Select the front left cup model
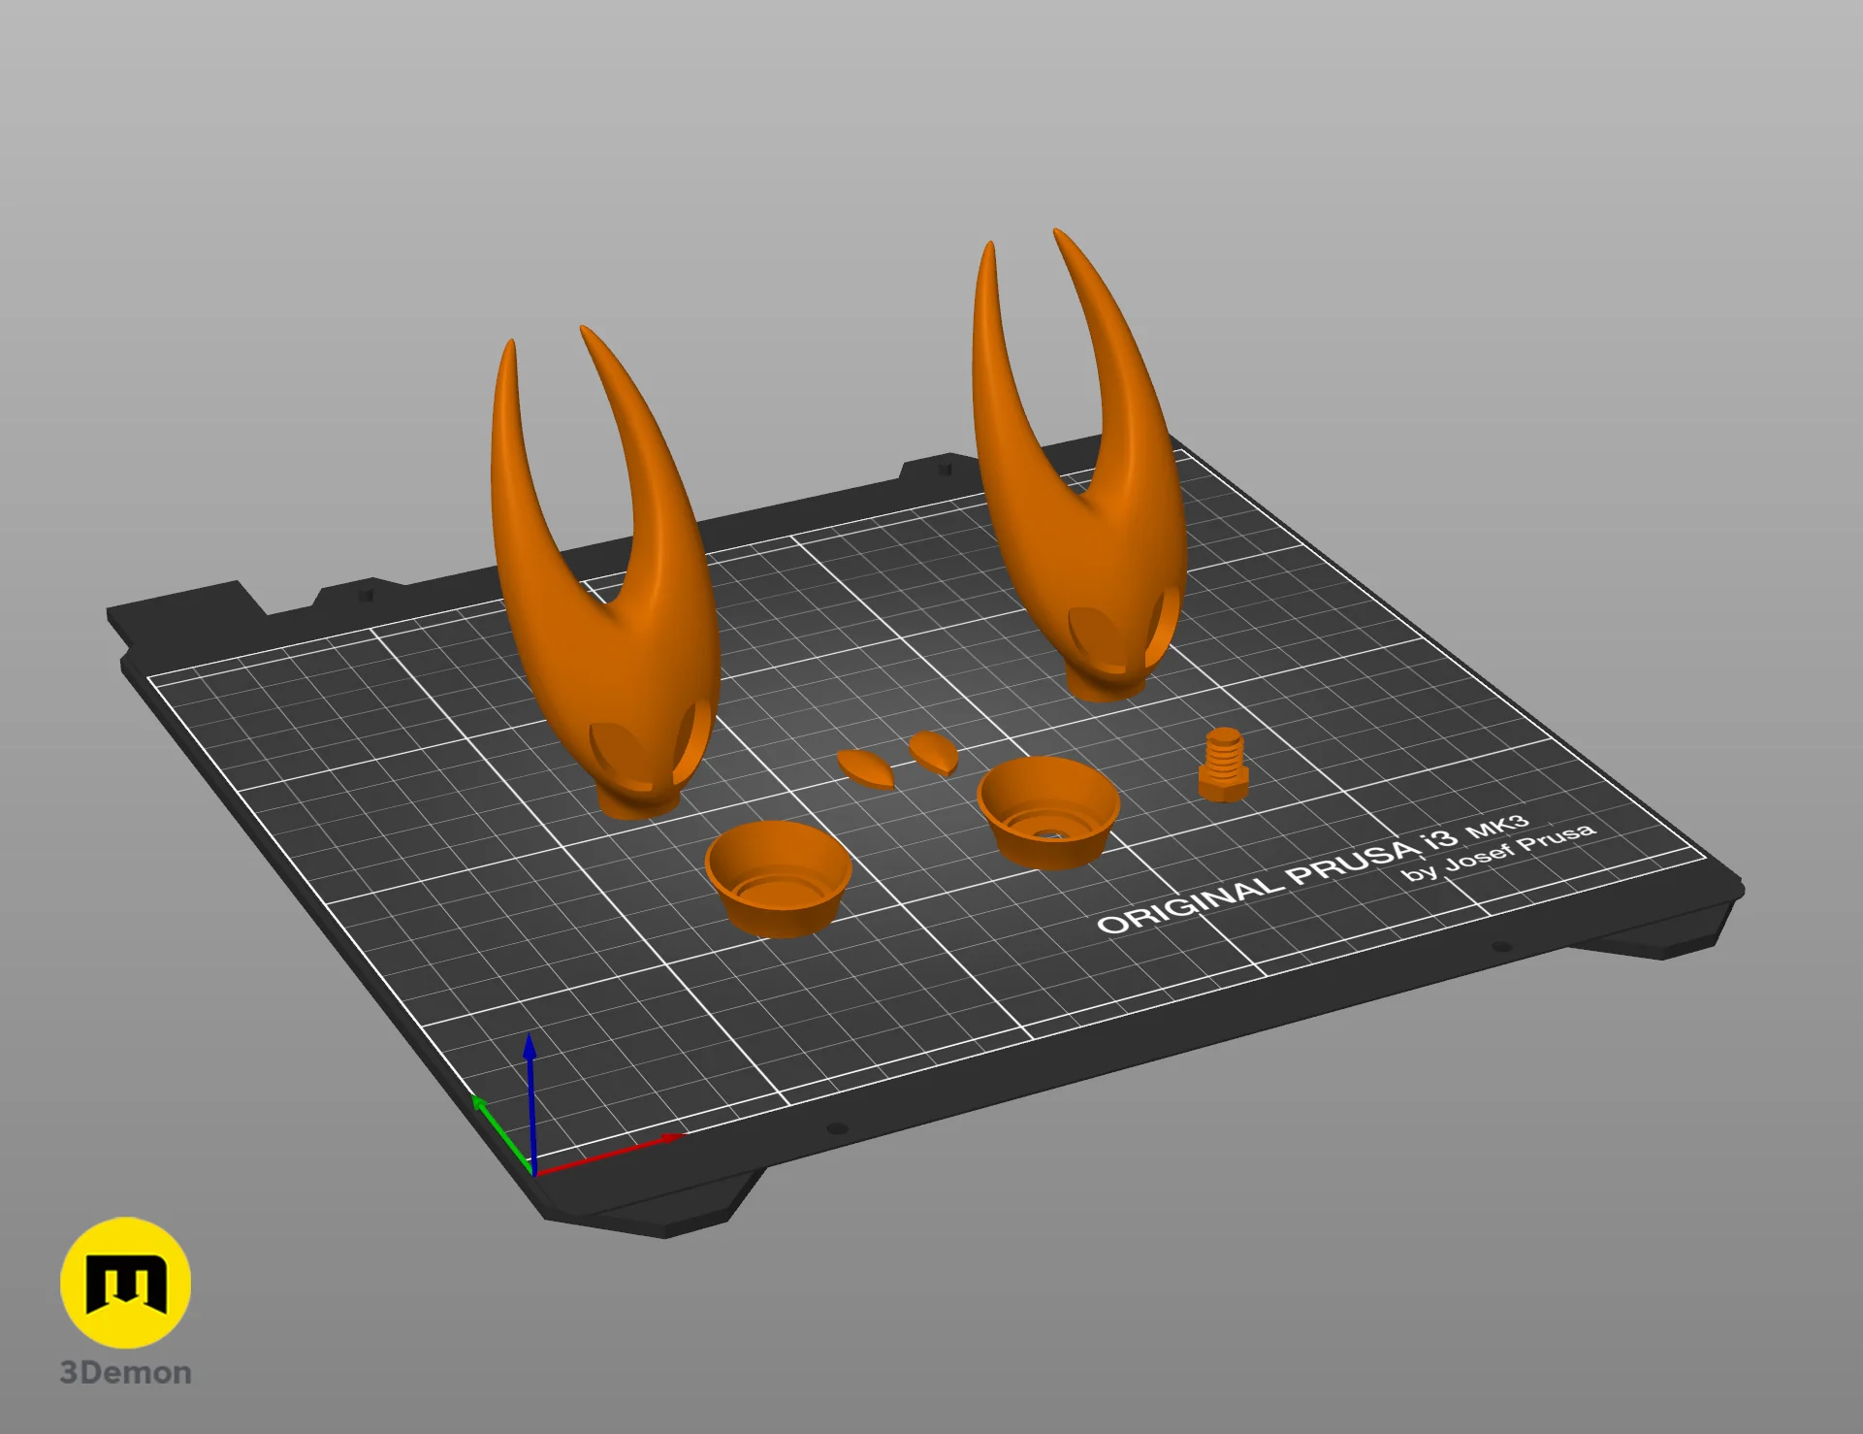Screen dimensions: 1863x1434 [778, 878]
